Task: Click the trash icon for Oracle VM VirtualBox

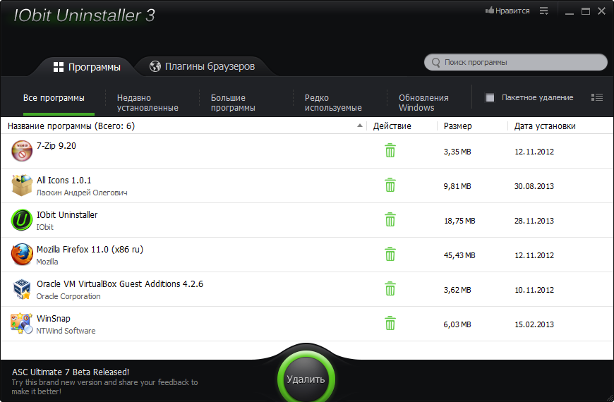Action: [390, 289]
